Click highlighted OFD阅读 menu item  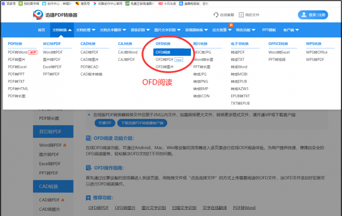(172, 53)
